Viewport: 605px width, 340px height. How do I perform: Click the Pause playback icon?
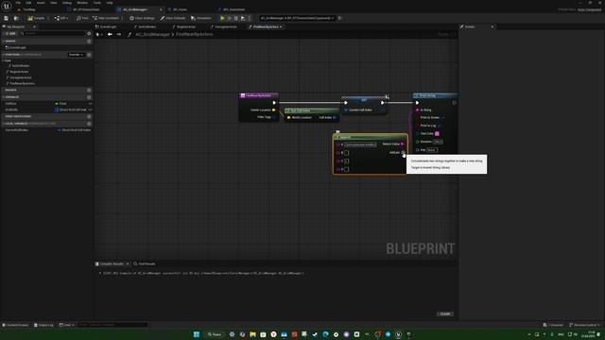229,18
